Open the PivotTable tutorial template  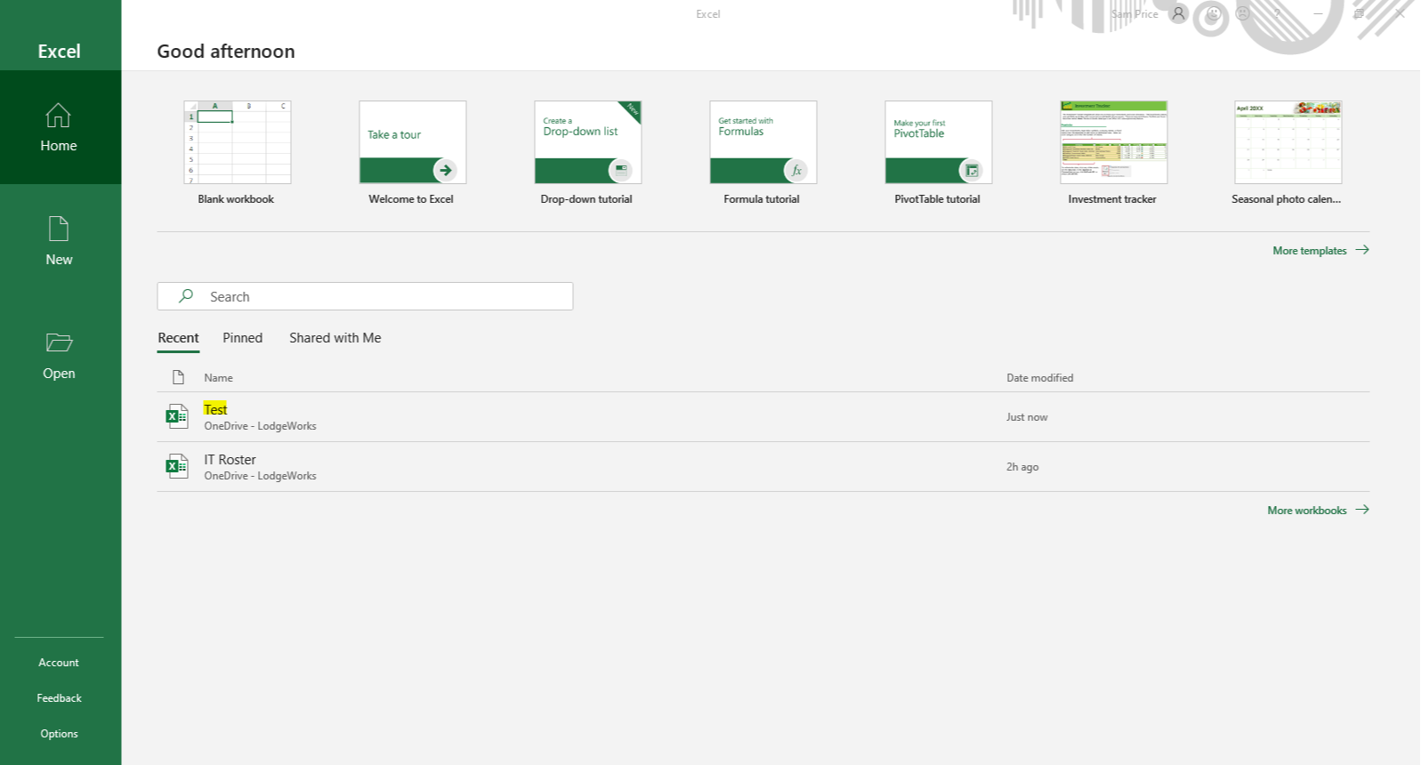click(938, 153)
